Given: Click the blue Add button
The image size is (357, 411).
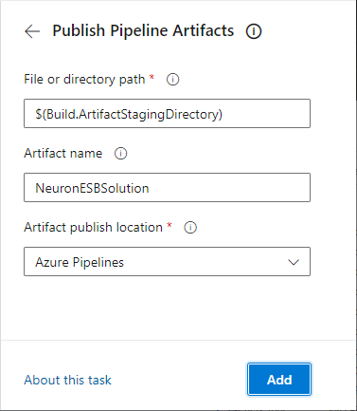Looking at the screenshot, I should (279, 380).
